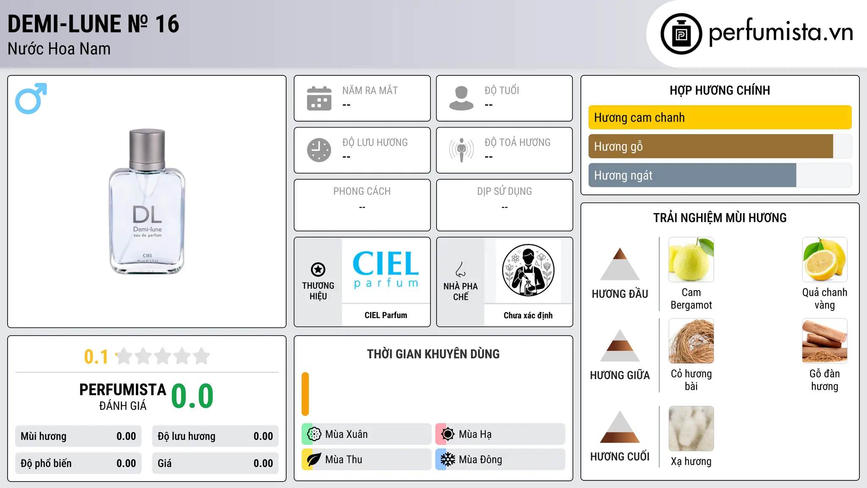Click the Mùa Thu leaf icon
Image resolution: width=867 pixels, height=488 pixels.
pos(314,460)
